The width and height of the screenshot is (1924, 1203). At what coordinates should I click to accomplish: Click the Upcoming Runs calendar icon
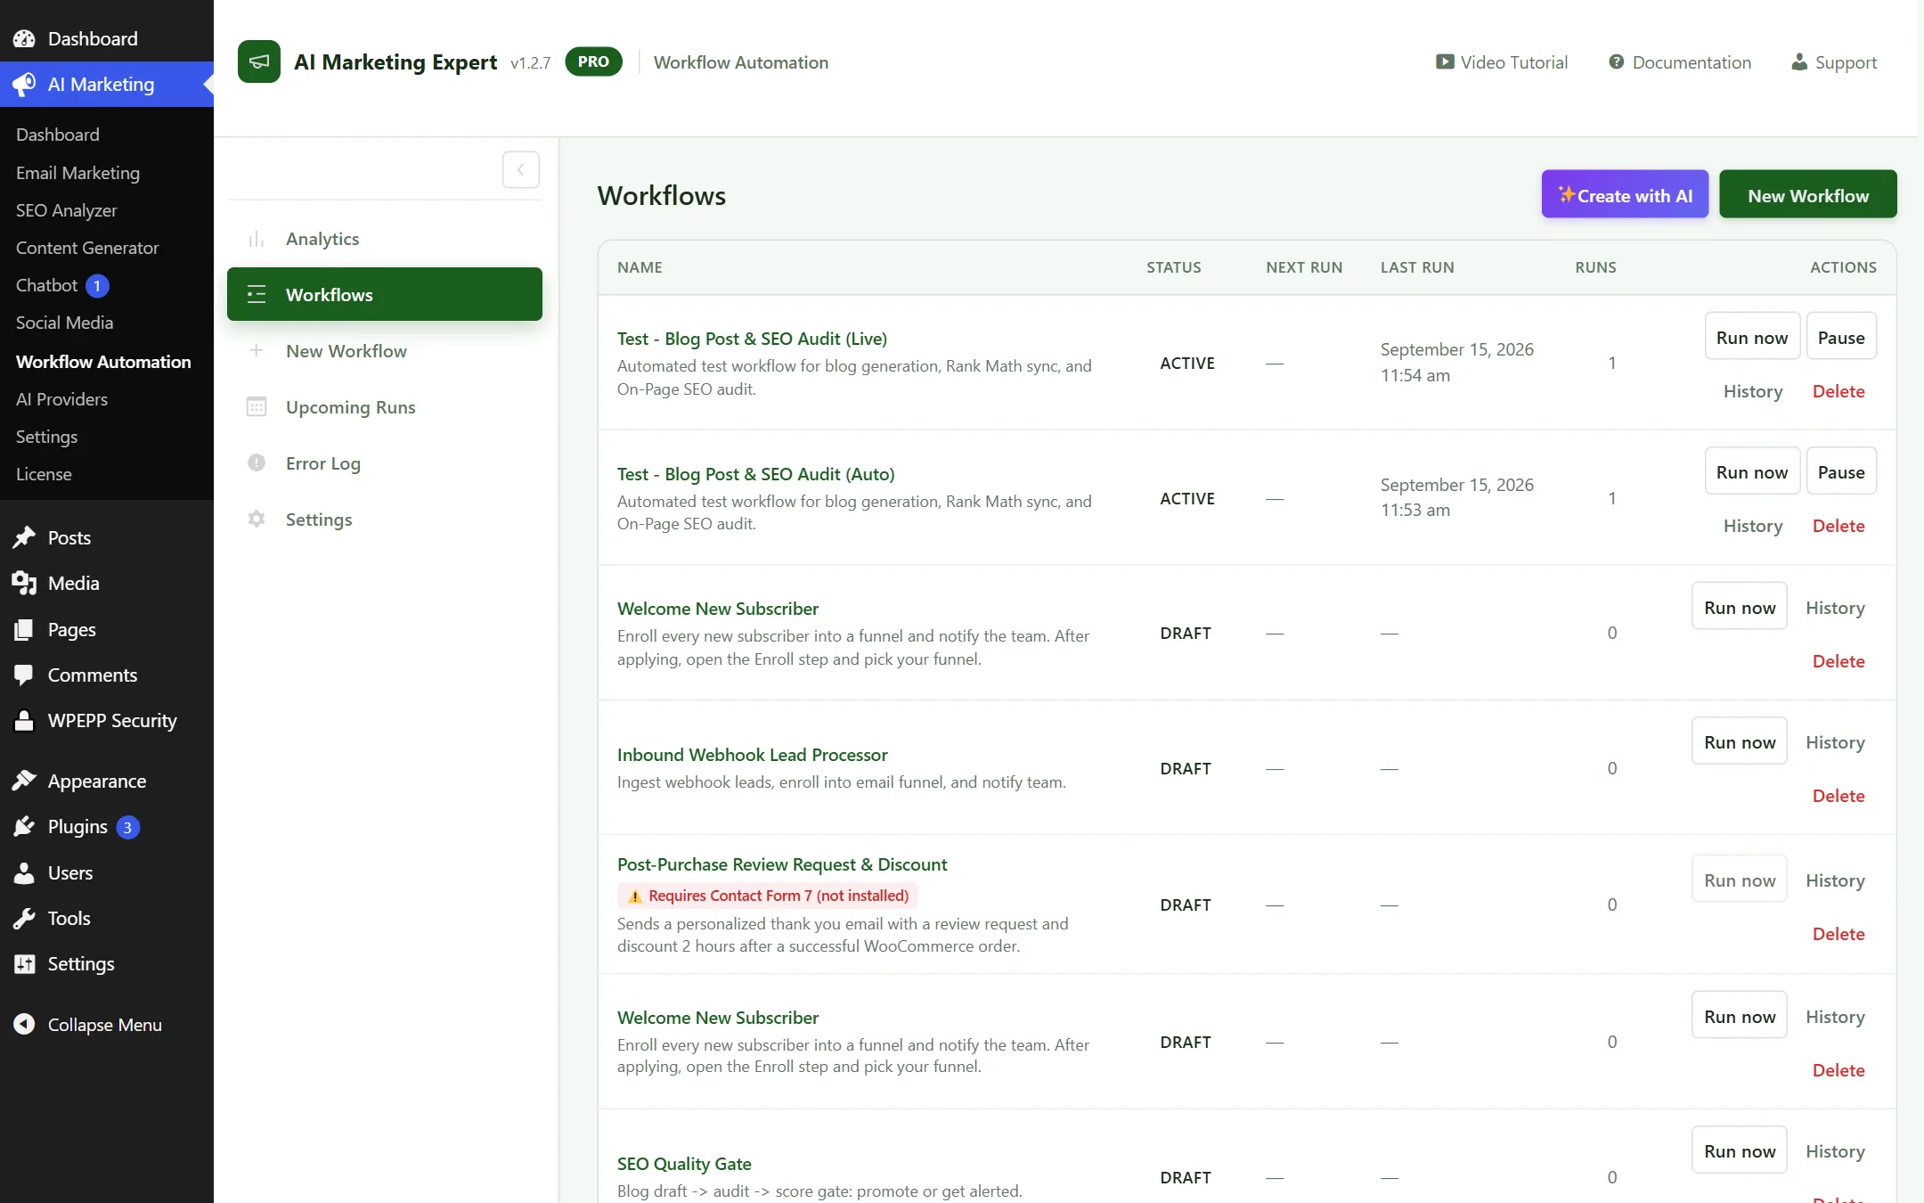click(x=257, y=406)
